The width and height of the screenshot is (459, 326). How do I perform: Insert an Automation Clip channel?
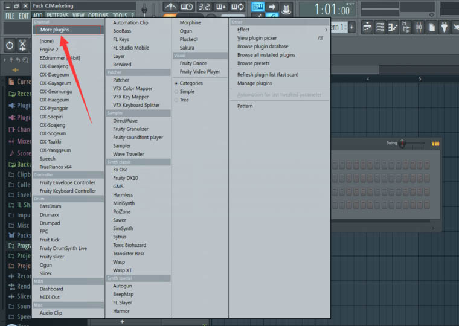[x=130, y=22]
